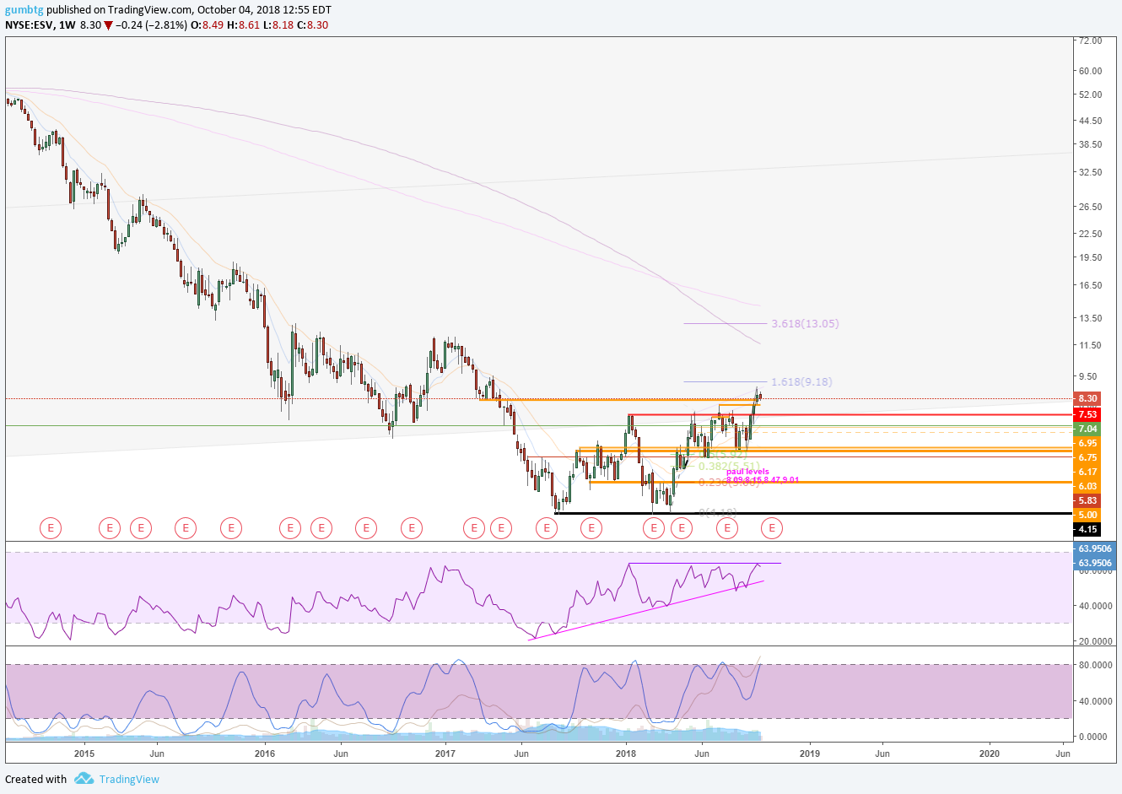1122x794 pixels.
Task: Select the orange 6.95 price label
Action: [x=1087, y=443]
